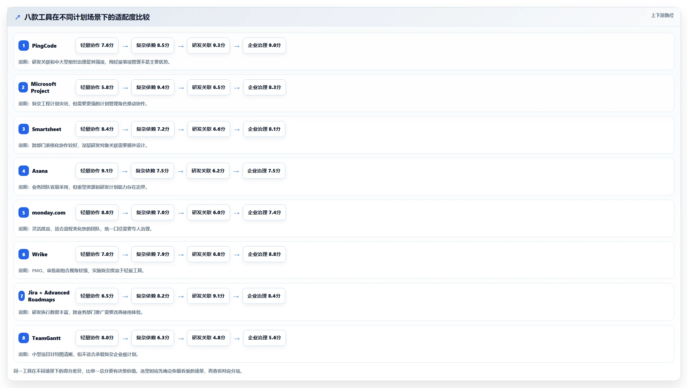Viewport: 688px width, 388px height.
Task: Click the number 5 badge for monday.com
Action: [x=24, y=212]
